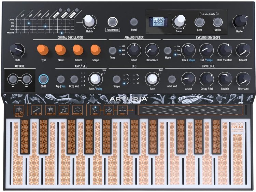Cycle the Analog Filter Type button
This screenshot has width=256, height=192.
tap(113, 50)
